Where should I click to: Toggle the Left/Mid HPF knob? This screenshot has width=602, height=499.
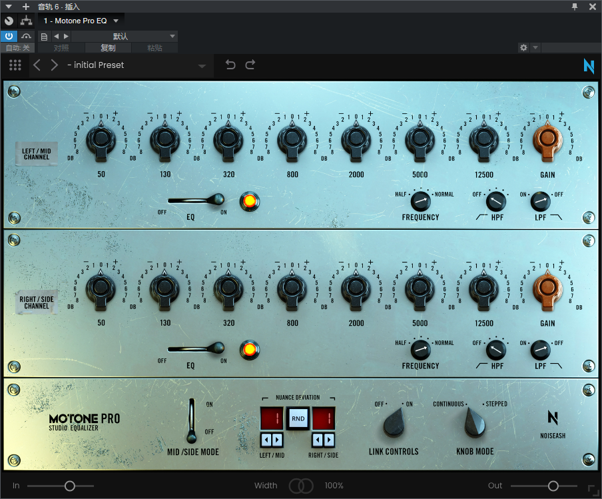[496, 201]
